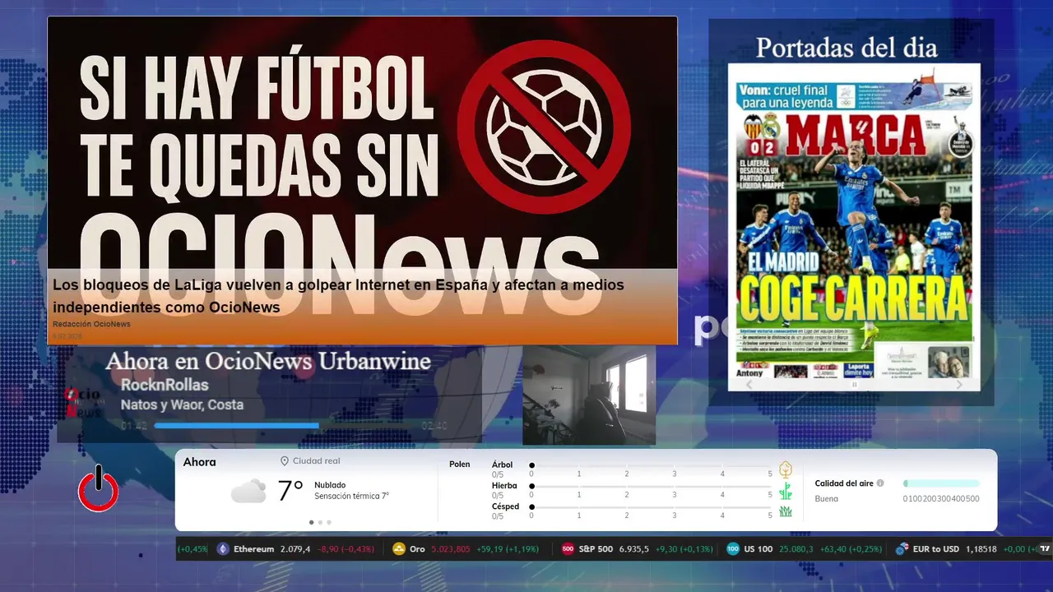The height and width of the screenshot is (592, 1053).
Task: Click the S&P 500 red badge icon
Action: click(x=568, y=549)
